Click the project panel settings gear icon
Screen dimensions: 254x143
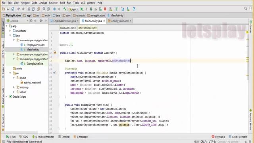tap(41, 21)
